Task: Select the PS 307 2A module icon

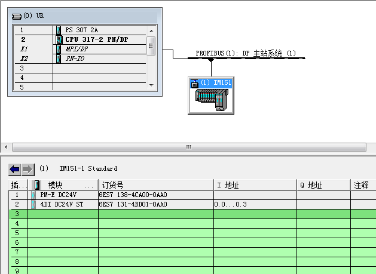Action: tap(58, 30)
